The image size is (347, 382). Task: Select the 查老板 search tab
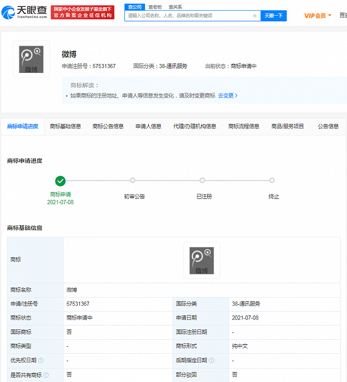(155, 7)
